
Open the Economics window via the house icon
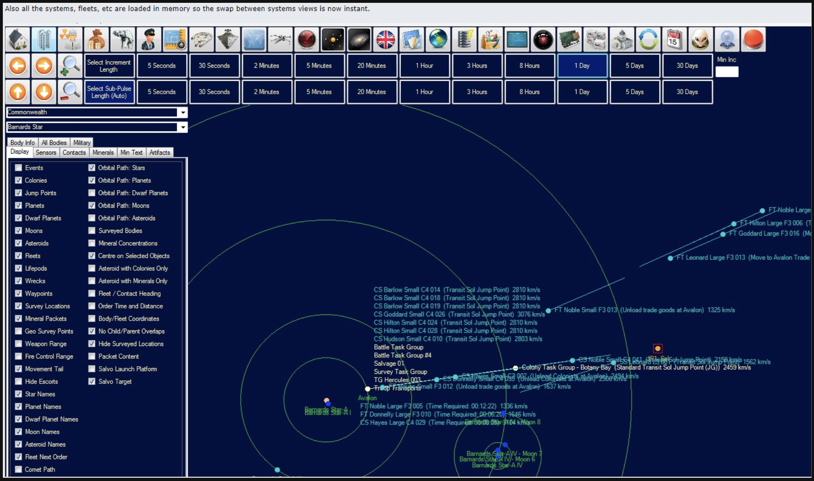(18, 40)
